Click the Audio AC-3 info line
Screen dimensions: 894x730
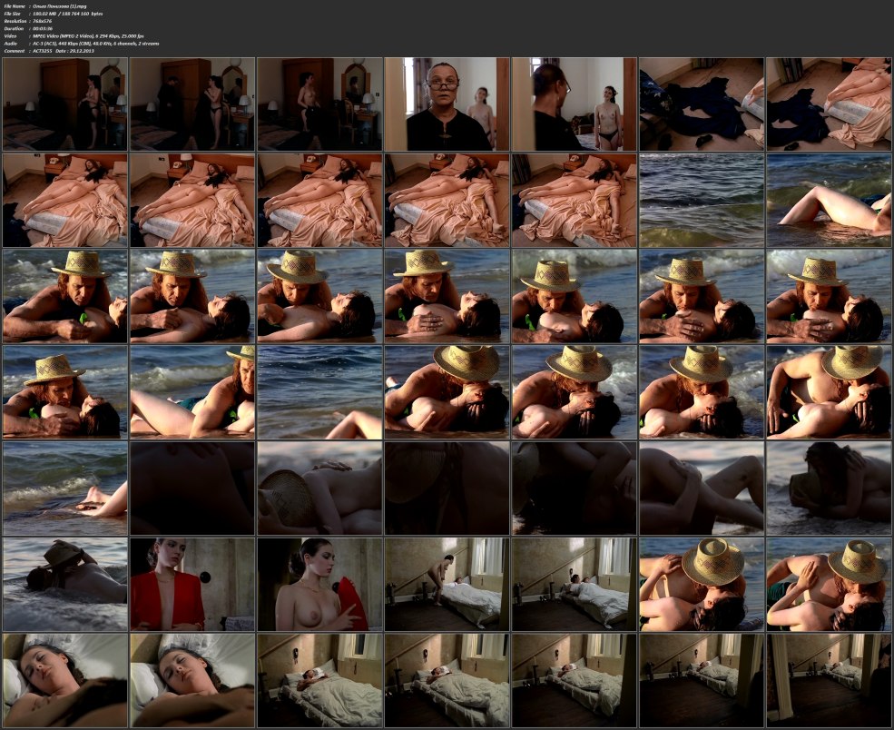pos(100,43)
